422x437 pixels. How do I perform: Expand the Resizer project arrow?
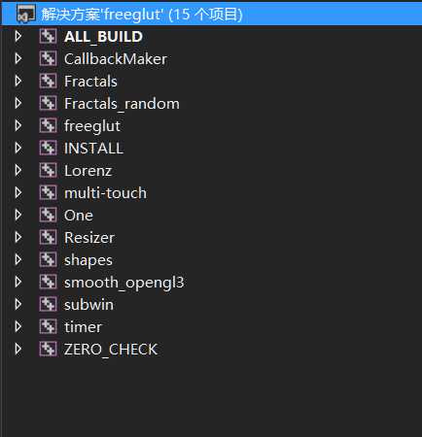(18, 237)
